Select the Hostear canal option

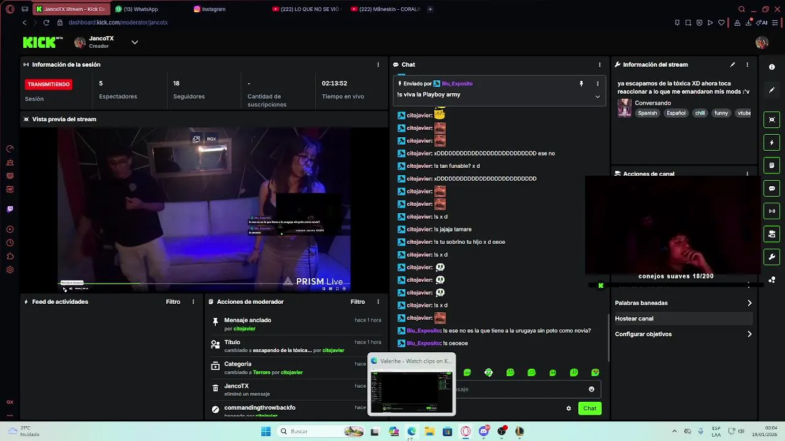tap(683, 318)
